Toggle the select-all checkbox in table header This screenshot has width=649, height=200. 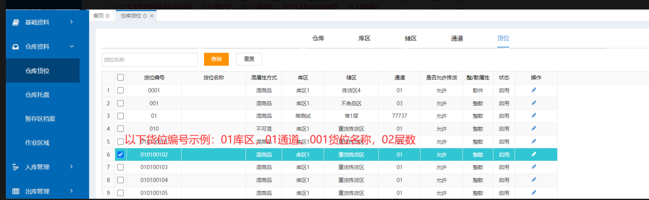[x=120, y=77]
